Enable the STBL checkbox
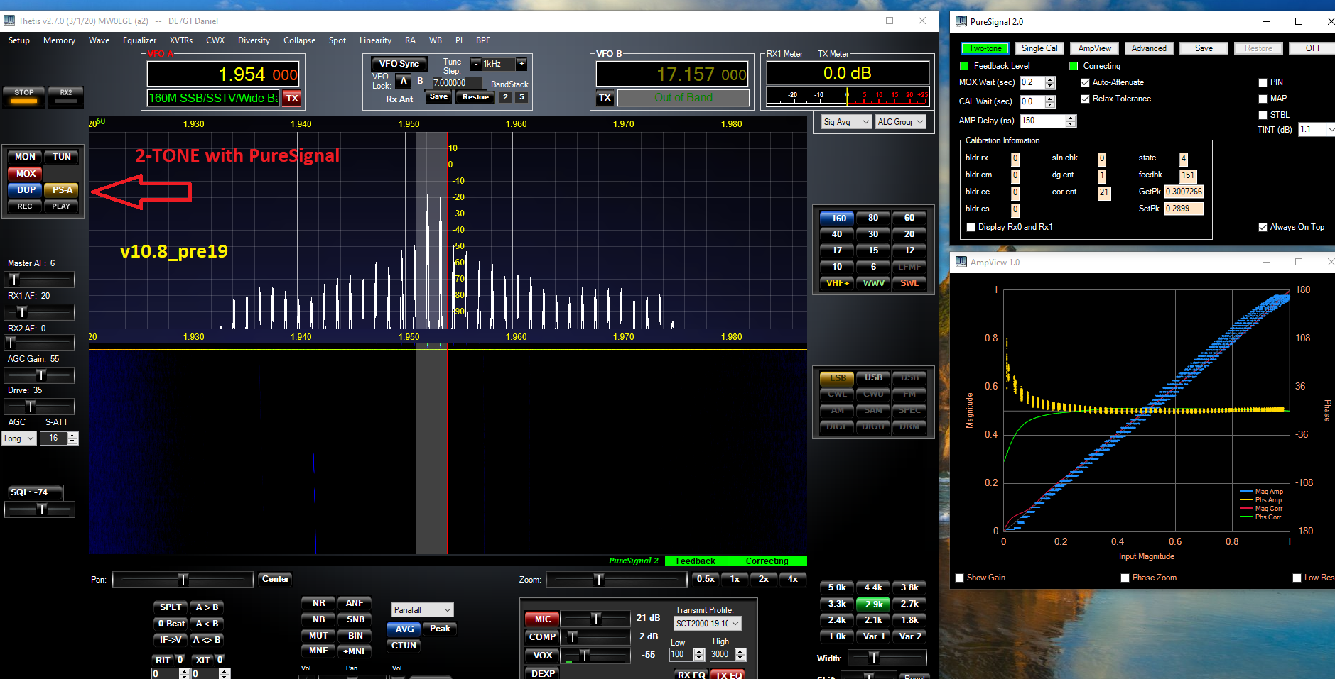 [x=1274, y=115]
